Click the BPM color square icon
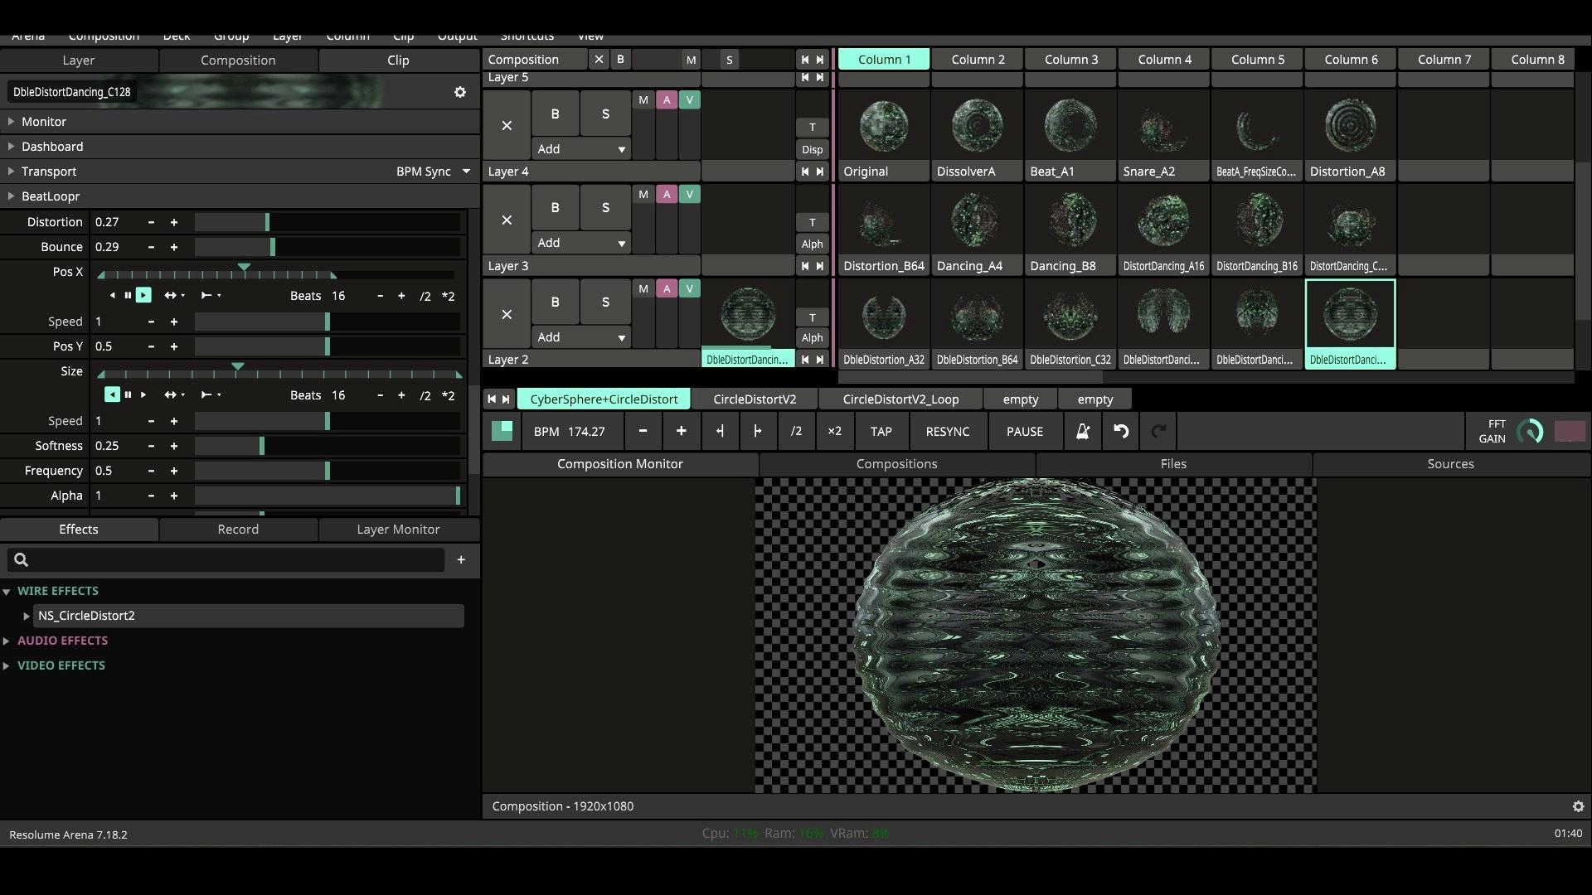The width and height of the screenshot is (1592, 895). click(502, 431)
